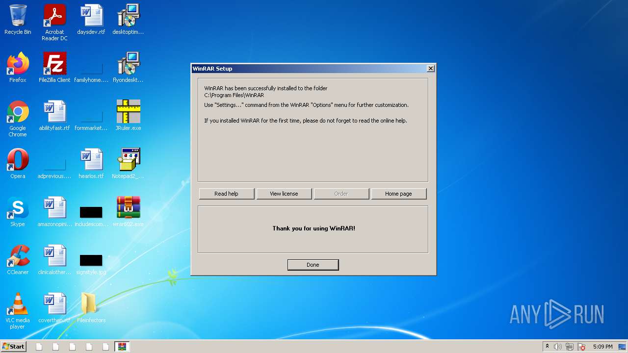
Task: Click the disabled Order button
Action: click(341, 194)
